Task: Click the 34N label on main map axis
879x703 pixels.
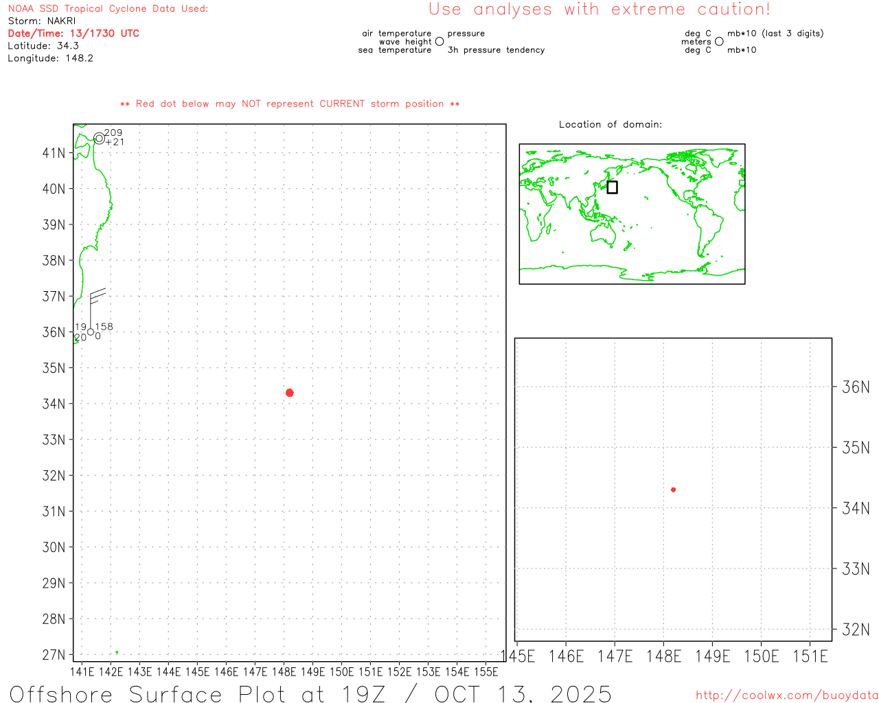Action: pyautogui.click(x=54, y=404)
